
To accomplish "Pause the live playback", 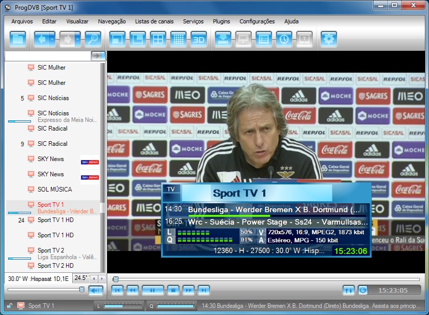I will (152, 290).
